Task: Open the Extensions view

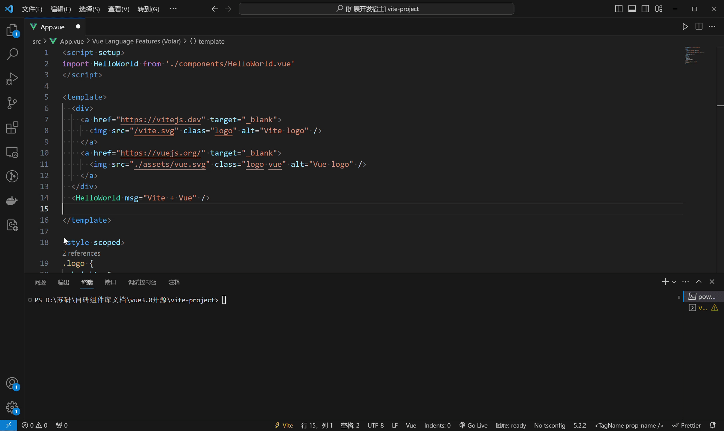Action: 12,128
